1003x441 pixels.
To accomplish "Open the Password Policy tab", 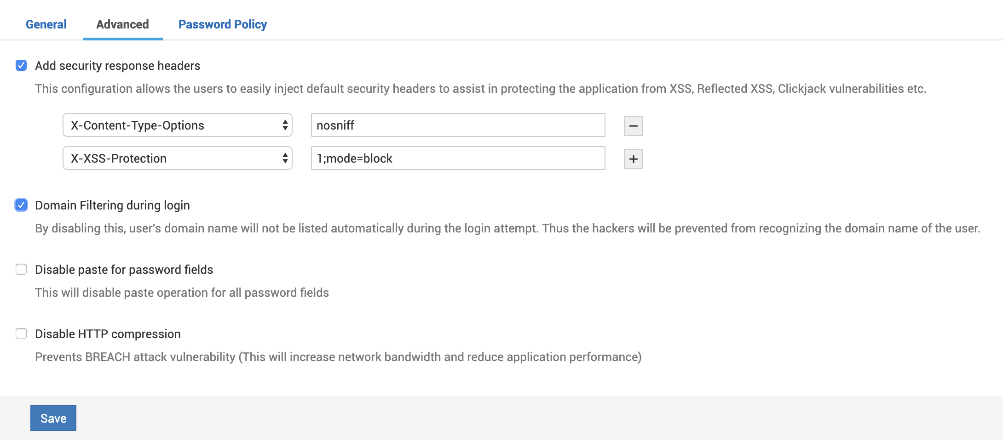I will 223,24.
